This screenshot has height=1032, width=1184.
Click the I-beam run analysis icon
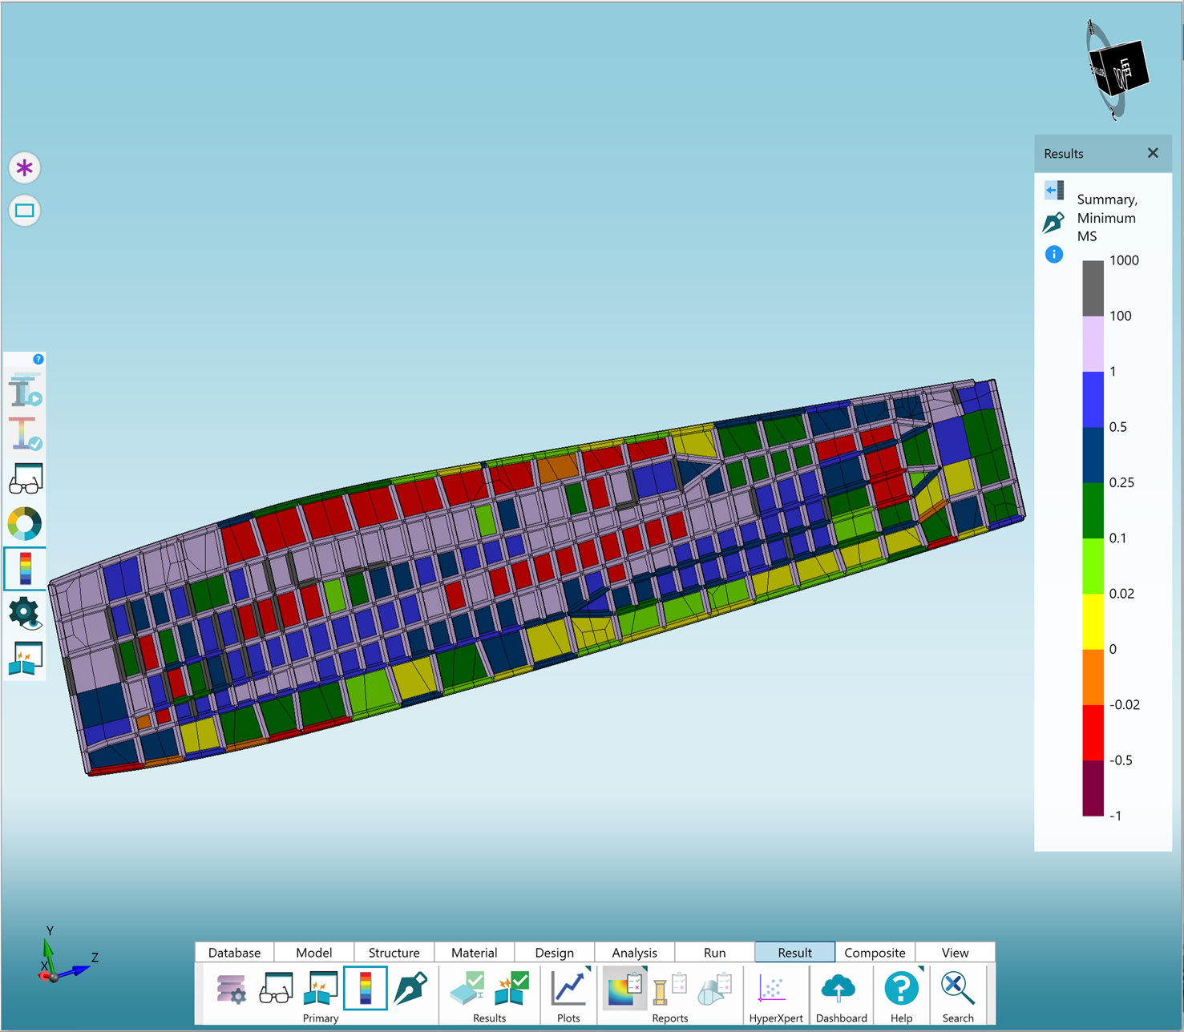coord(25,391)
